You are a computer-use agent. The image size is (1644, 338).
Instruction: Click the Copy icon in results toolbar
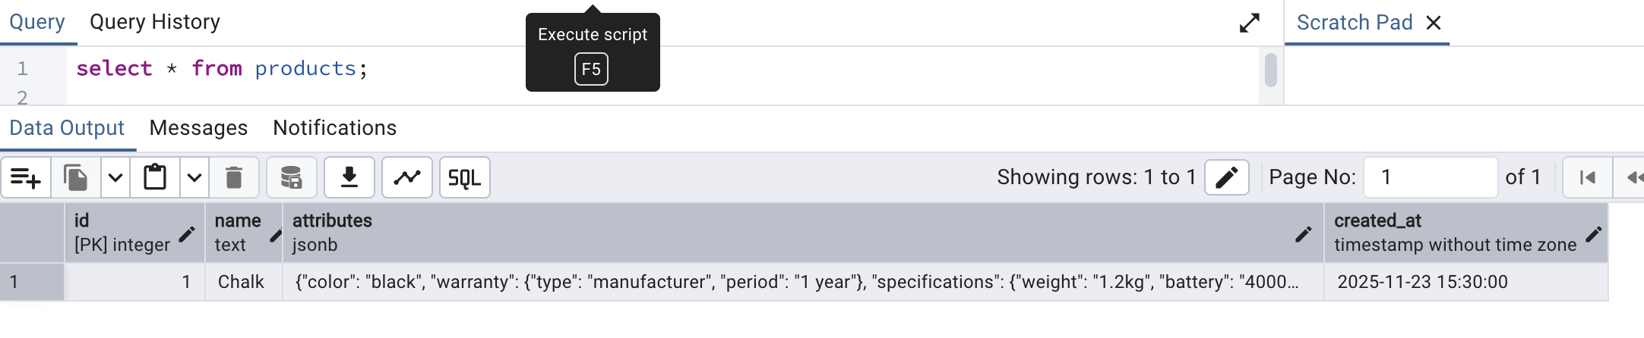coord(75,178)
